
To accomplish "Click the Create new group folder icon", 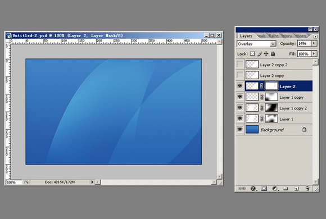I will click(x=286, y=189).
